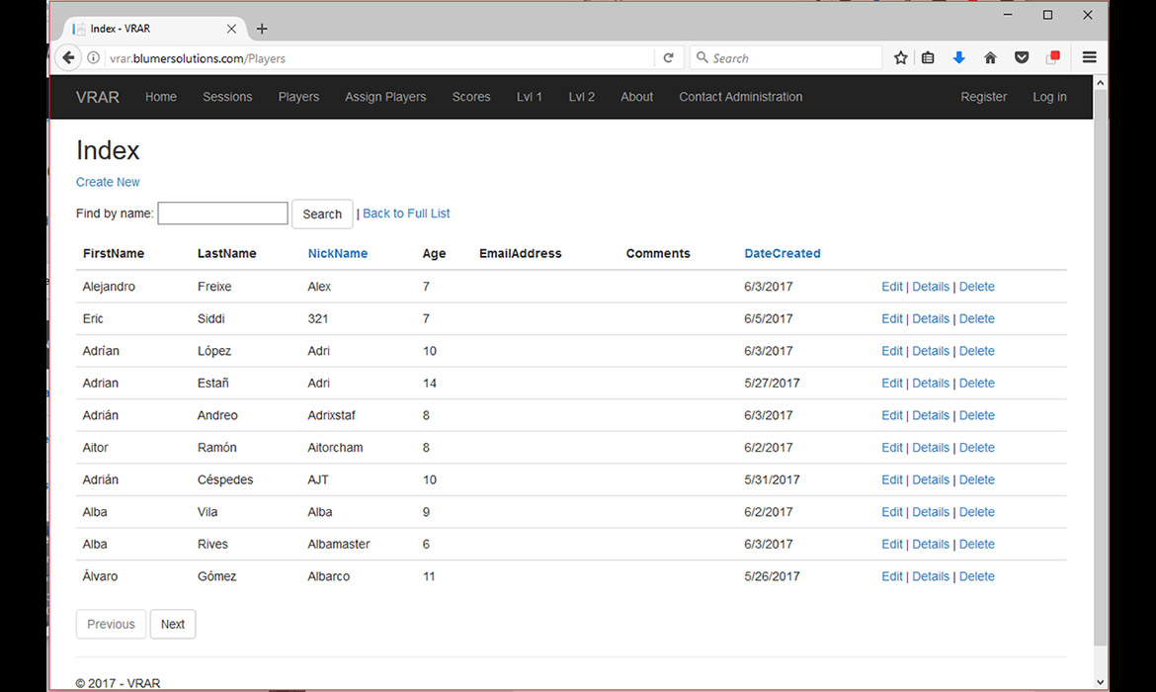Click the Create New link
Viewport: 1156px width, 692px height.
(x=108, y=182)
